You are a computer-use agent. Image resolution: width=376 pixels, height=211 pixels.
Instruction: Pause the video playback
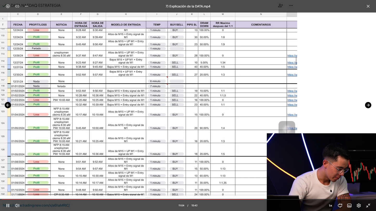pos(8,206)
